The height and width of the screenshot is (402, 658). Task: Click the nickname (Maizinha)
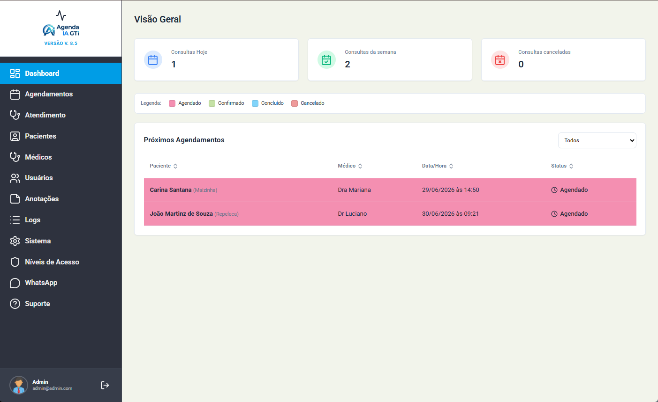(205, 190)
